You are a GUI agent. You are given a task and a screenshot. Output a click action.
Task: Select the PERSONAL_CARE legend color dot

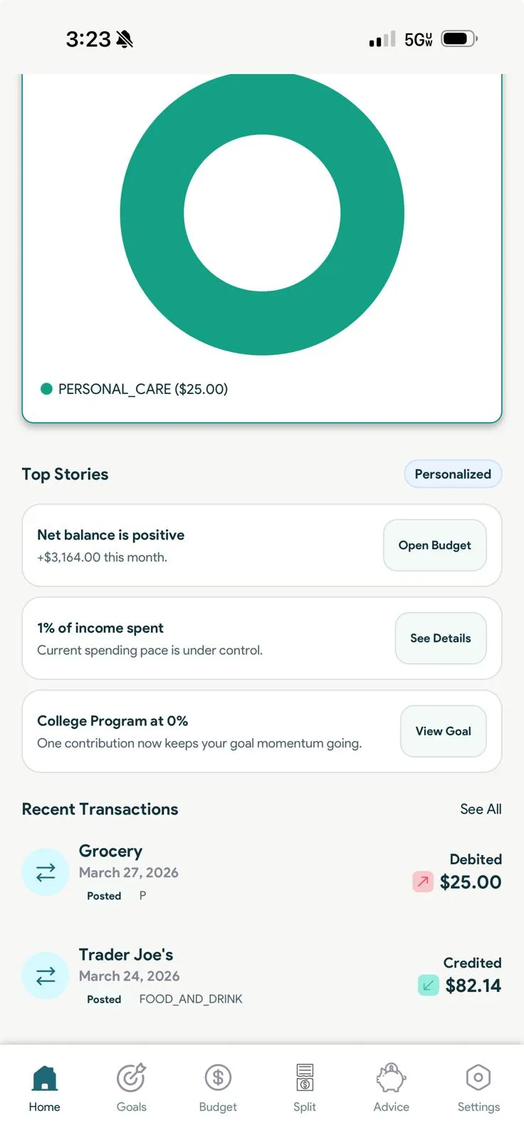coord(47,389)
